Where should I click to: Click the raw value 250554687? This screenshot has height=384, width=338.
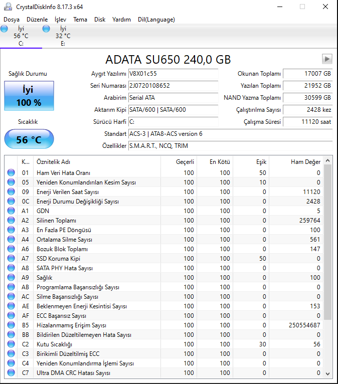click(304, 325)
